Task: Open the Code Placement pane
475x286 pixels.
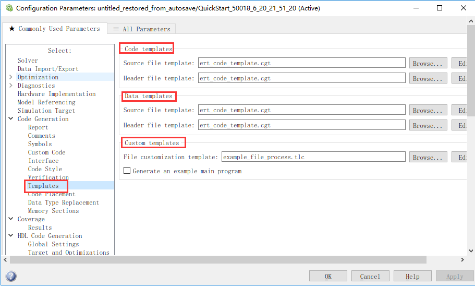Action: 52,194
